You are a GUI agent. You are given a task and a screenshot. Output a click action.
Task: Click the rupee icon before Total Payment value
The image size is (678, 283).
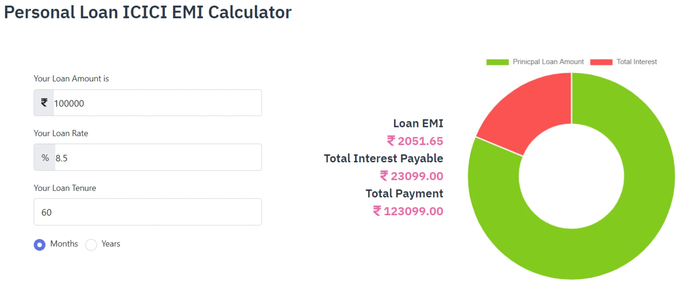pos(376,211)
